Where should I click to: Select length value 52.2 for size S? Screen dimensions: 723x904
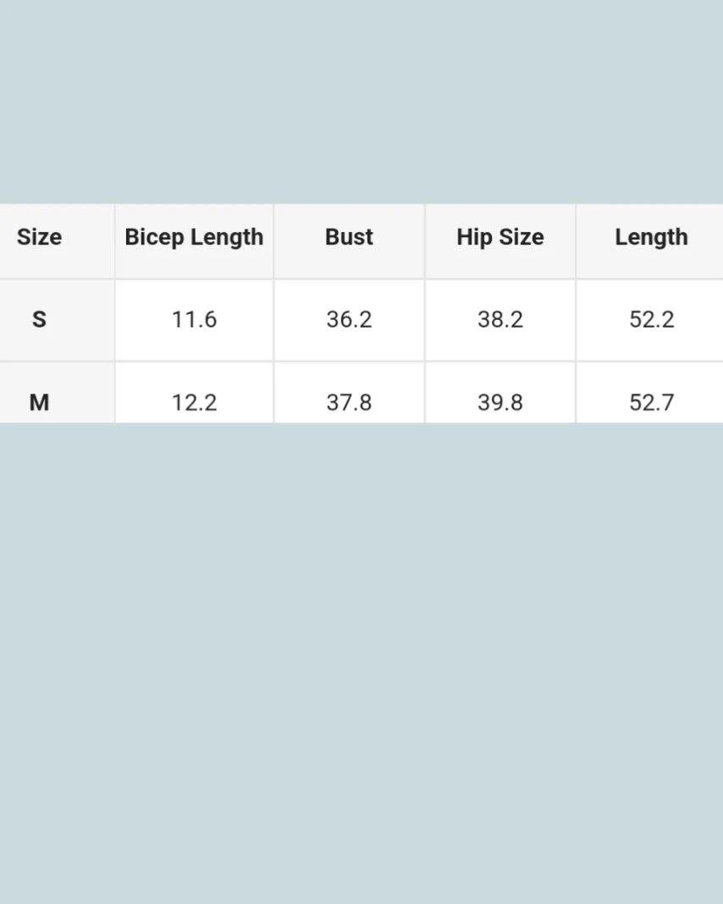[x=651, y=319]
